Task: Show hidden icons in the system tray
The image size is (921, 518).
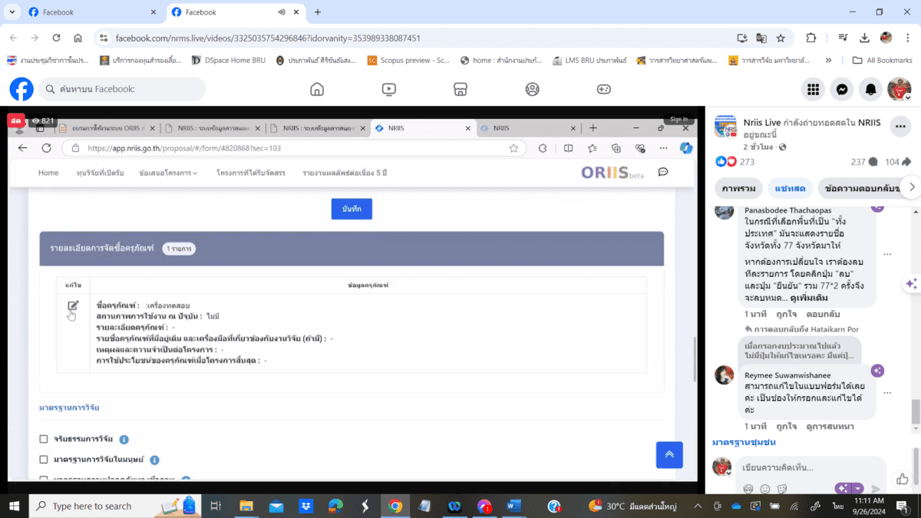Action: (697, 506)
